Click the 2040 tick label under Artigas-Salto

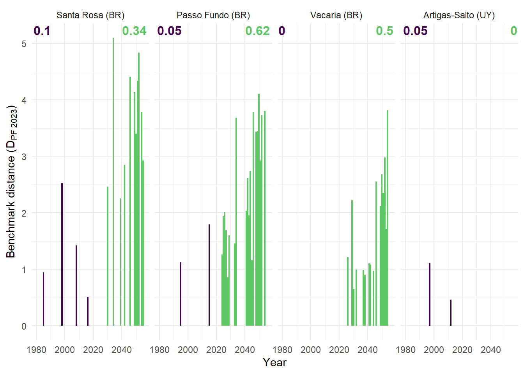click(490, 350)
